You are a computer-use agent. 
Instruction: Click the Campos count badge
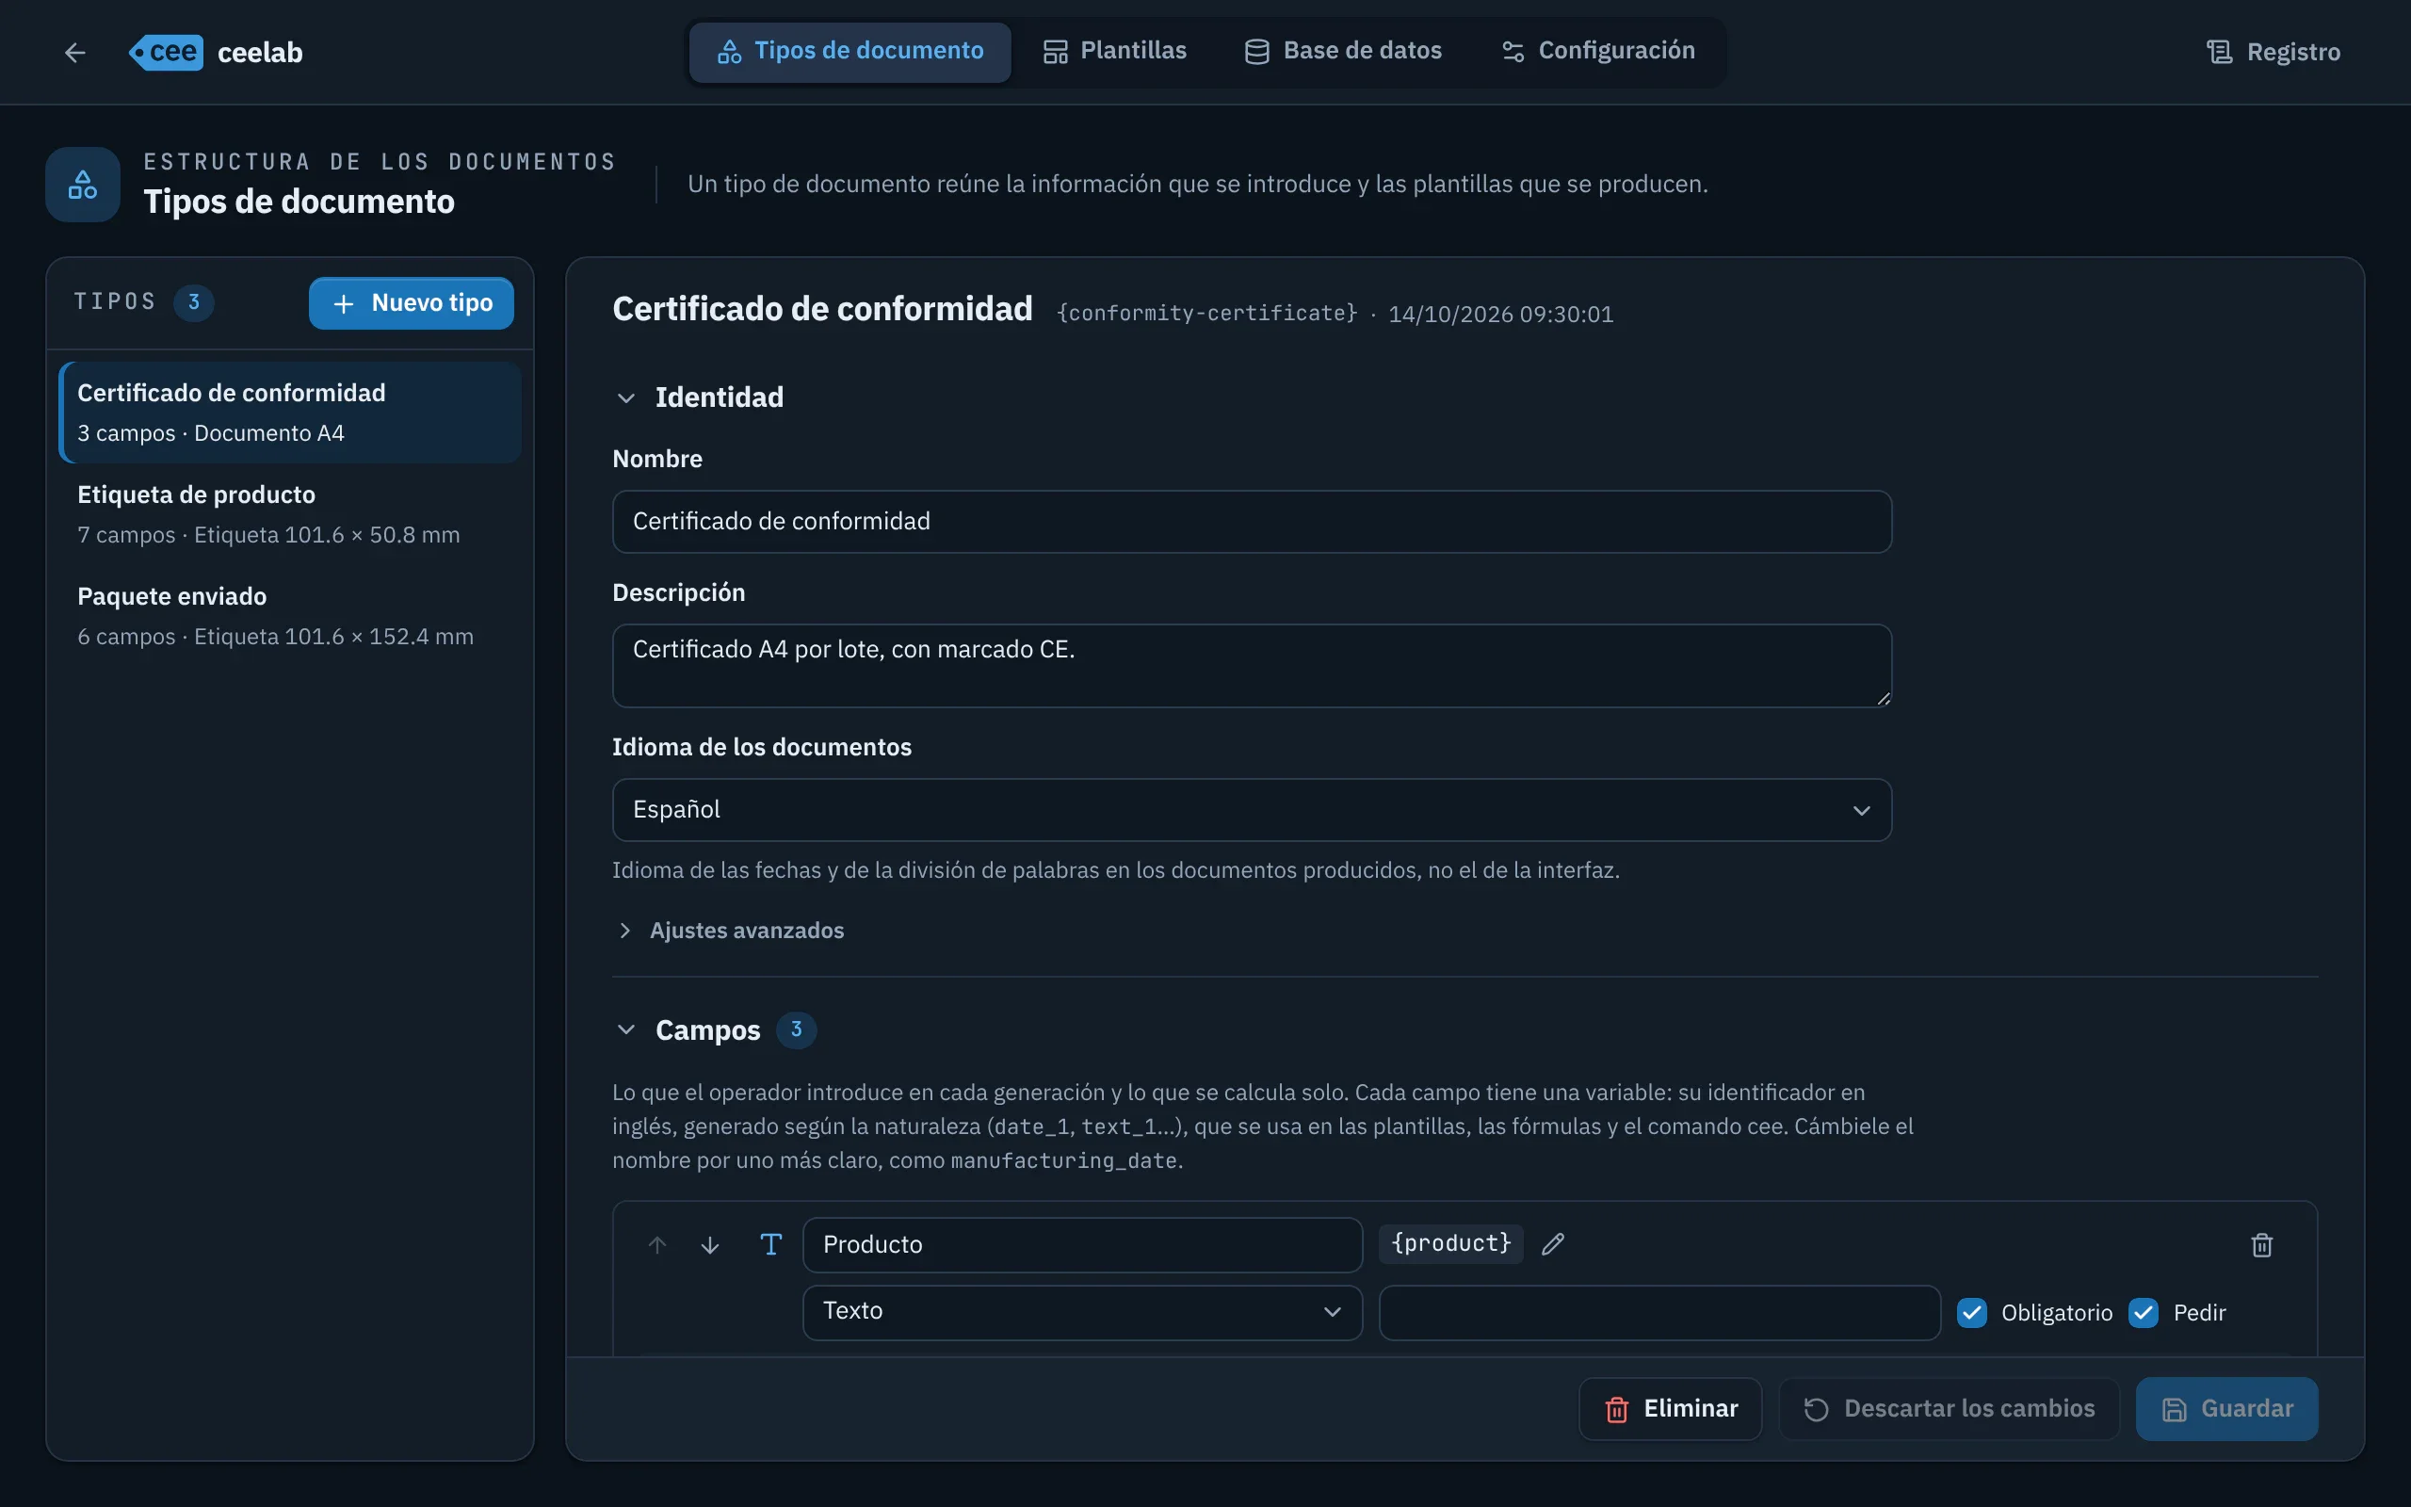[796, 1029]
